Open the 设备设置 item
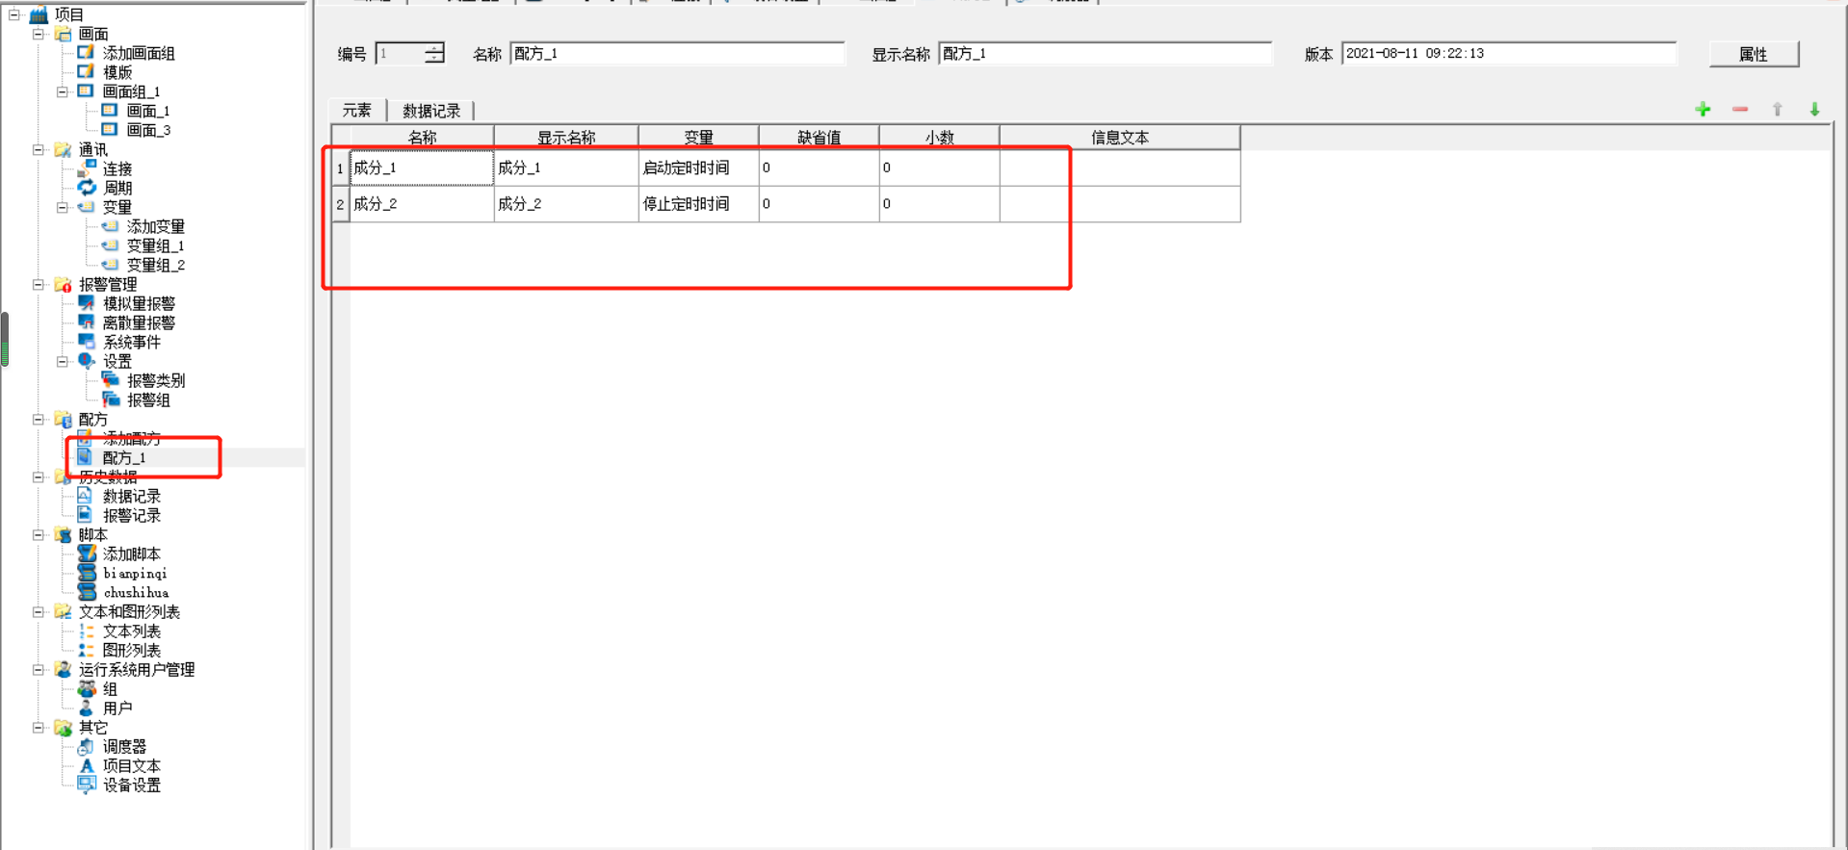Image resolution: width=1848 pixels, height=850 pixels. 132,785
